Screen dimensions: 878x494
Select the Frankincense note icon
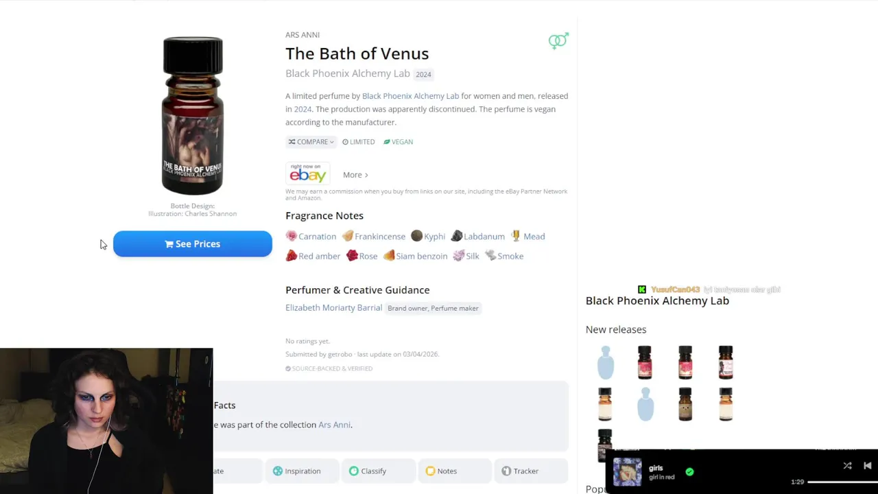click(348, 236)
